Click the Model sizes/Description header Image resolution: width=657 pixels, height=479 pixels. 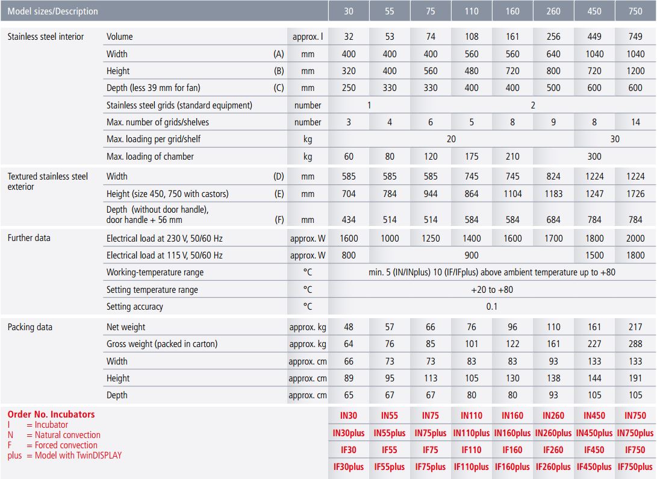(x=52, y=11)
